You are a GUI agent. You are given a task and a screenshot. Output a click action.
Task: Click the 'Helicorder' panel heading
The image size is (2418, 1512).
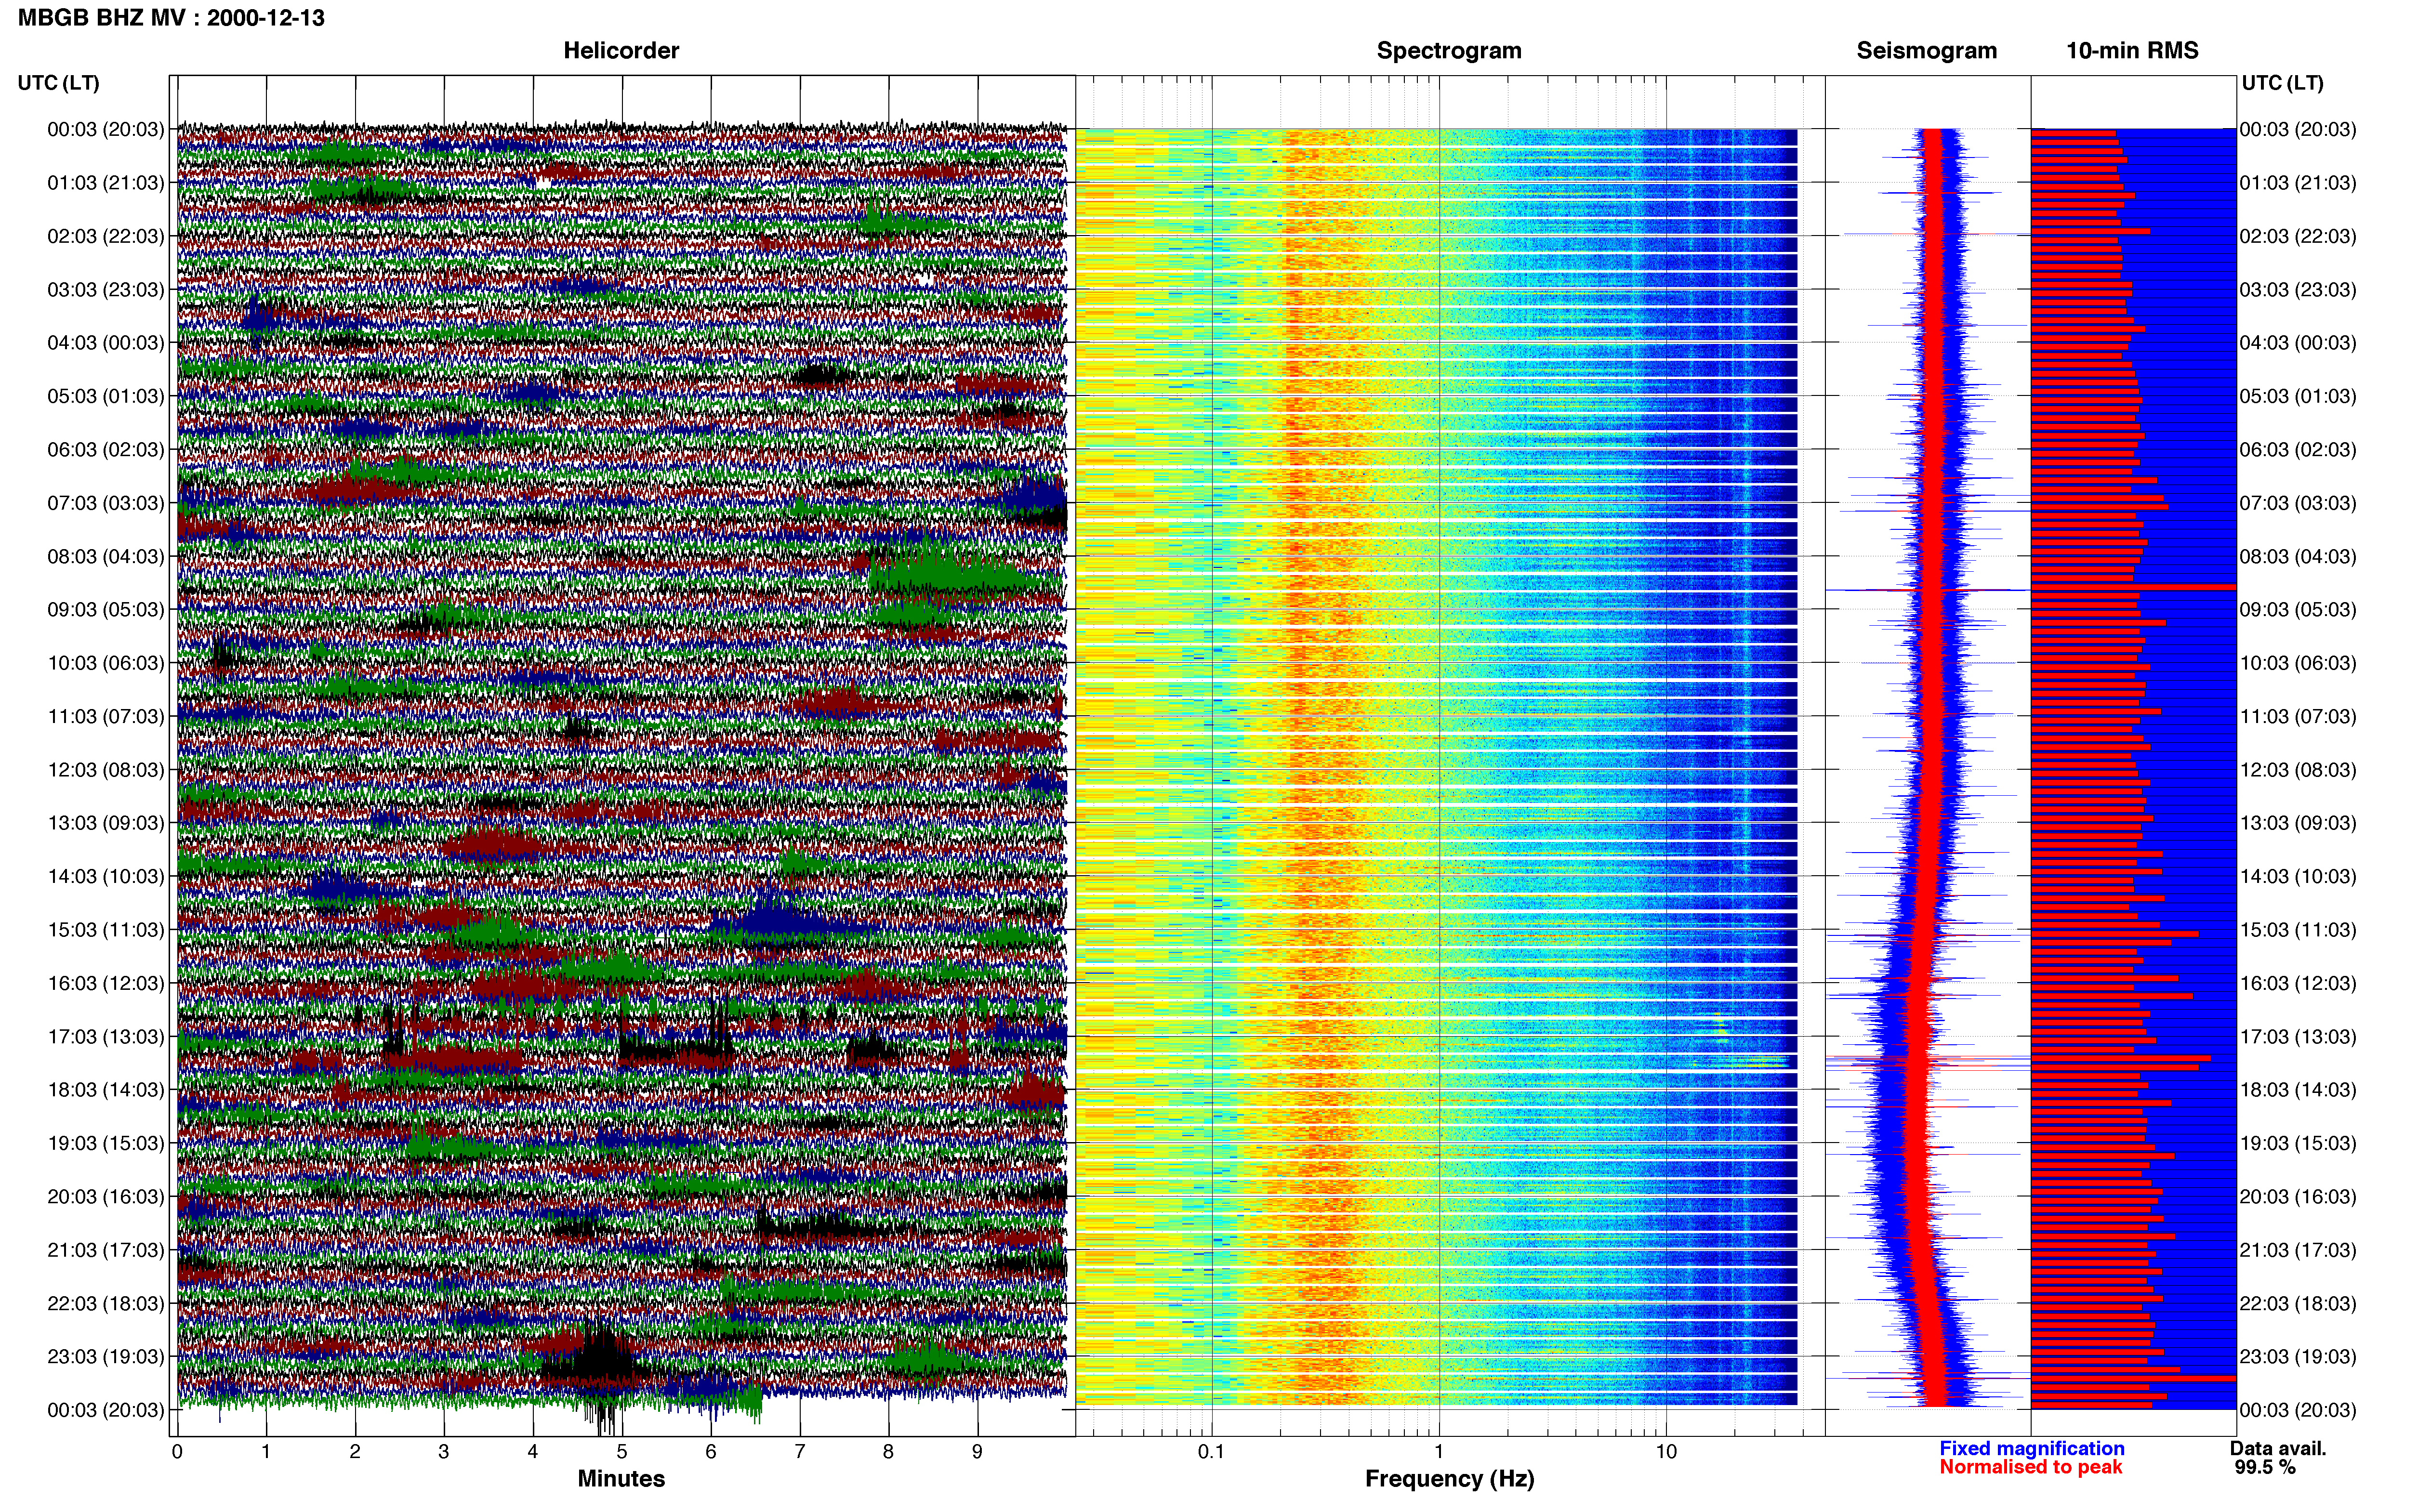[621, 51]
